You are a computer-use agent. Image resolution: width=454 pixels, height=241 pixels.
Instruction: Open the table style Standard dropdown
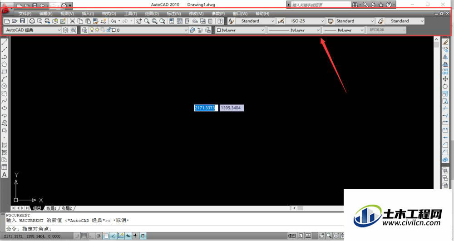tap(372, 21)
